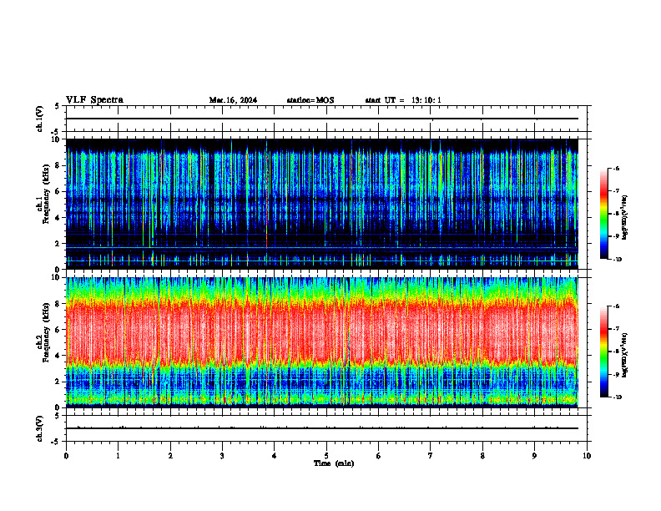The width and height of the screenshot is (661, 511).
Task: Click the '-6' label on ch.1 color bar
Action: point(616,168)
